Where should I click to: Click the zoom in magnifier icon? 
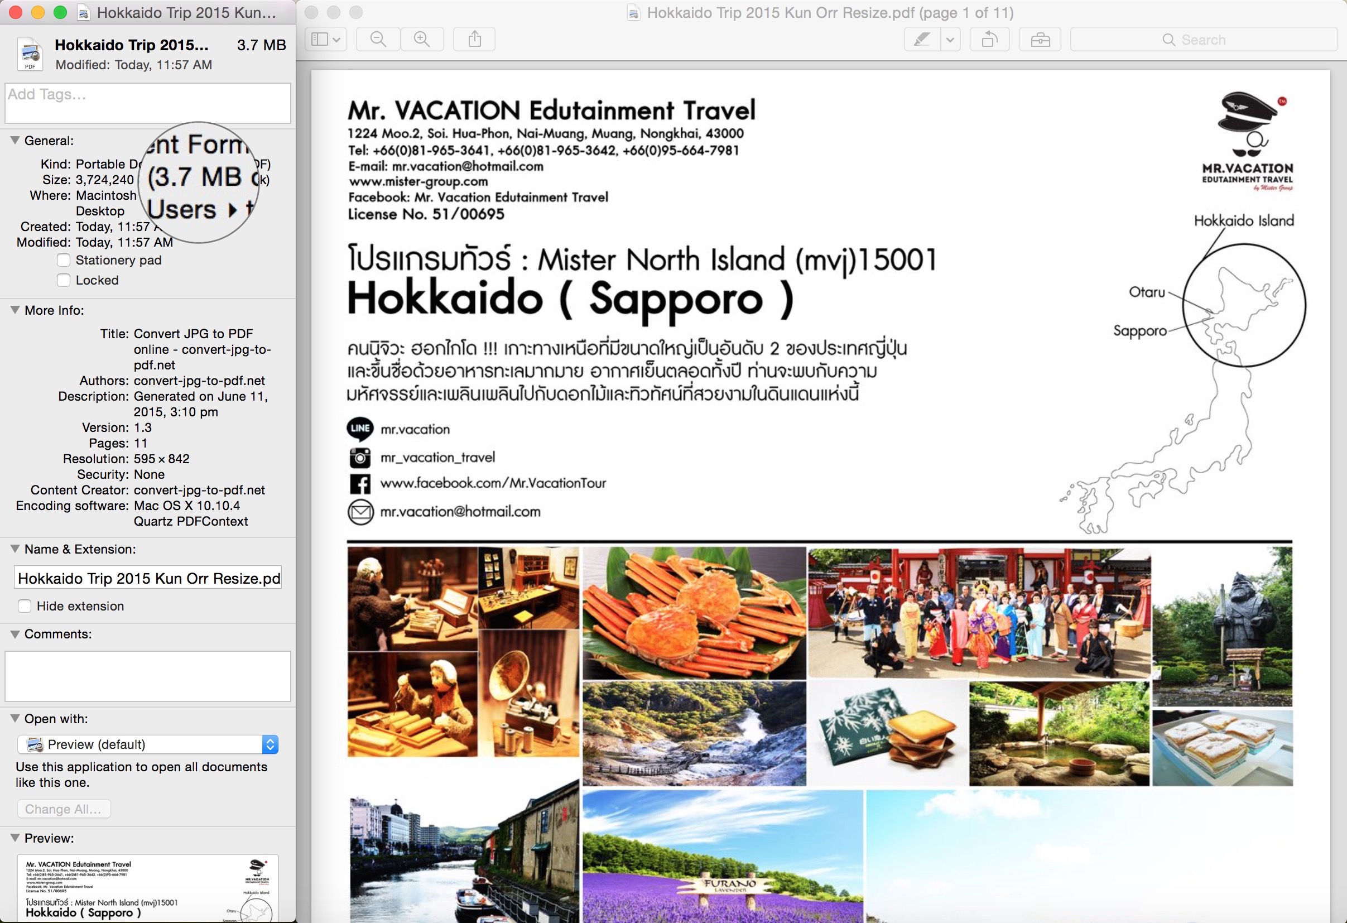[422, 40]
